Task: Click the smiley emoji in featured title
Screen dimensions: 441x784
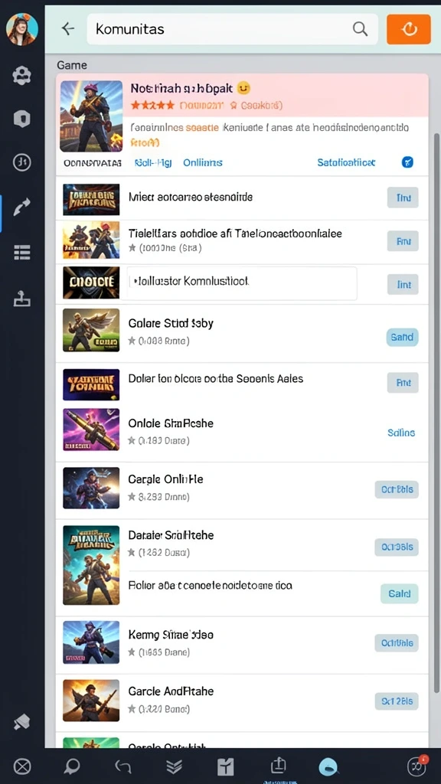Action: (243, 88)
